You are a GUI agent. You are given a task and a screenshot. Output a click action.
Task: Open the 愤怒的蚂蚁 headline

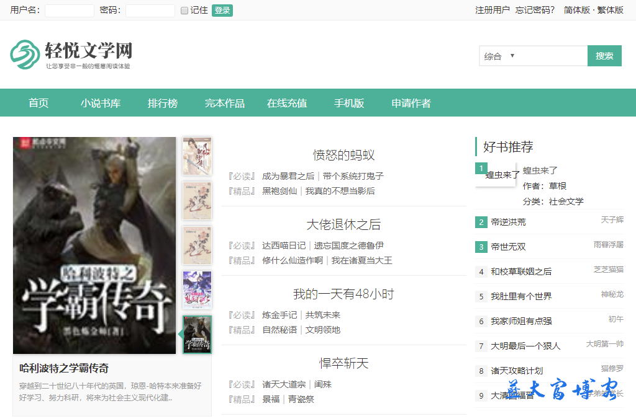(x=343, y=155)
